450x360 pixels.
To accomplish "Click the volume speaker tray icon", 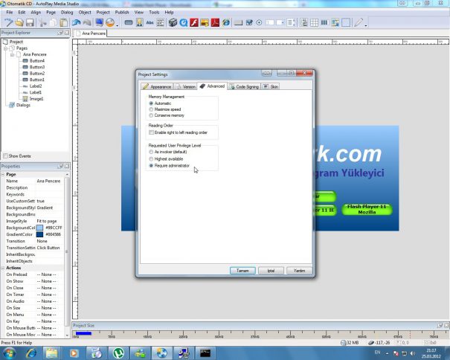I will coord(413,353).
